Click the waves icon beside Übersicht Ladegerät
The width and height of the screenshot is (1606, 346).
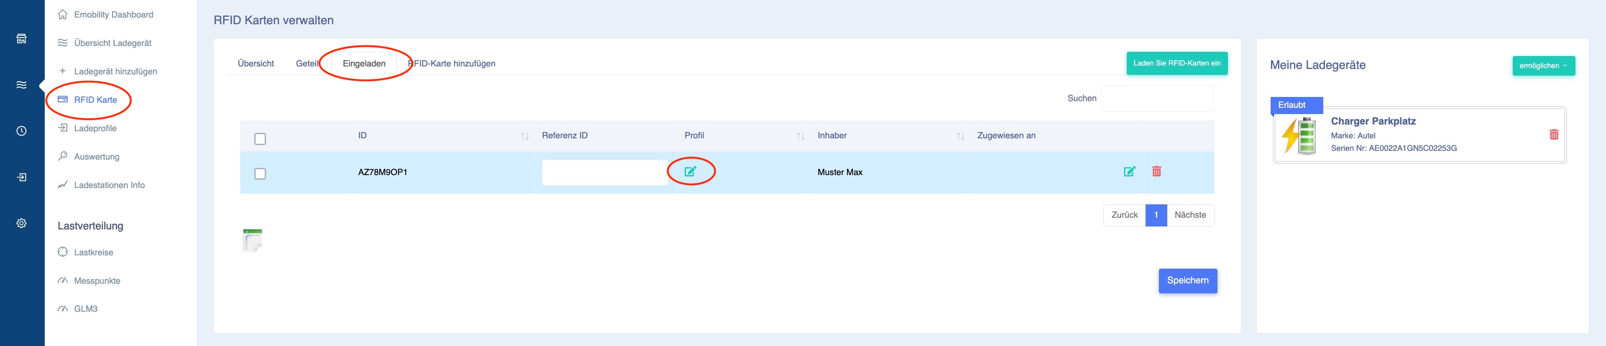coord(62,42)
